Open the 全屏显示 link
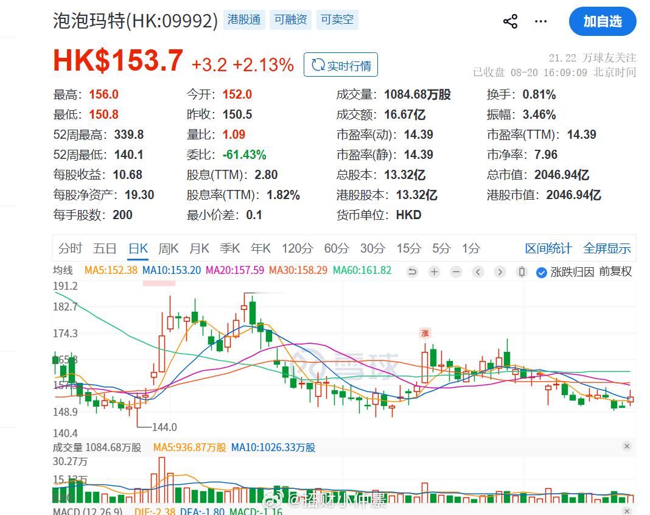The image size is (650, 515). point(607,248)
